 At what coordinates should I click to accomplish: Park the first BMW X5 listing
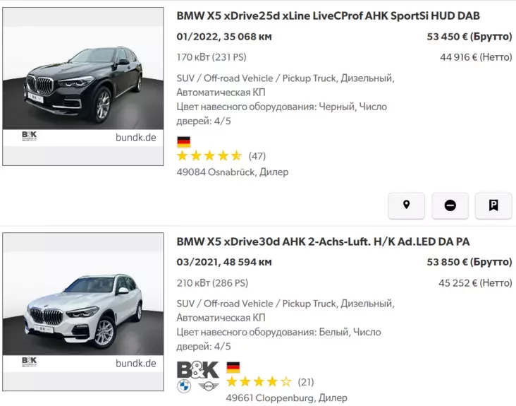[x=493, y=205]
